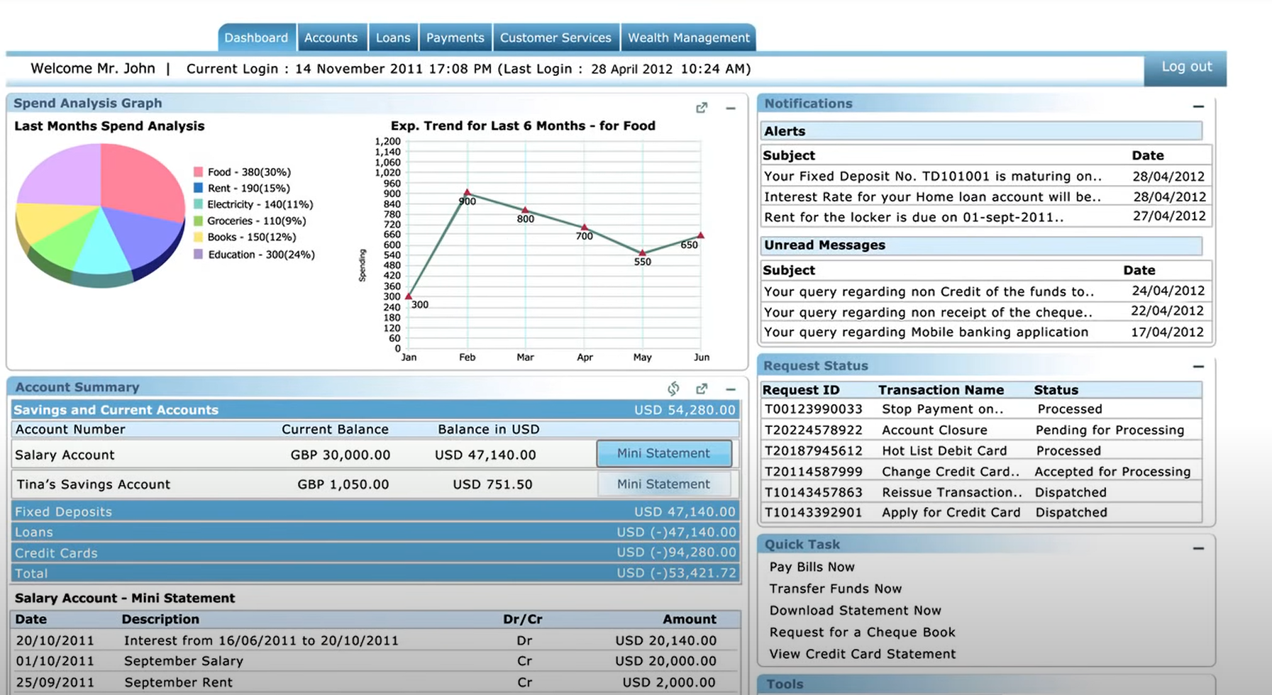Minimize the Request Status panel
This screenshot has width=1272, height=695.
click(x=1199, y=367)
